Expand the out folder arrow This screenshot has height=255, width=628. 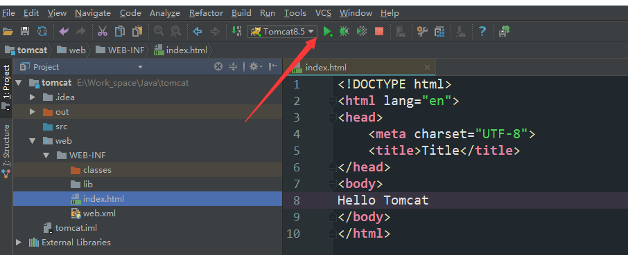[33, 112]
